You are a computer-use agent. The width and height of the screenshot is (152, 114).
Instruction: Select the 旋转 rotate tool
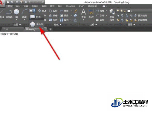coord(53,11)
